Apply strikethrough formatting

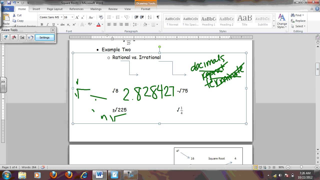(x=62, y=24)
